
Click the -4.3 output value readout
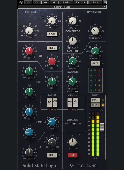(95, 159)
